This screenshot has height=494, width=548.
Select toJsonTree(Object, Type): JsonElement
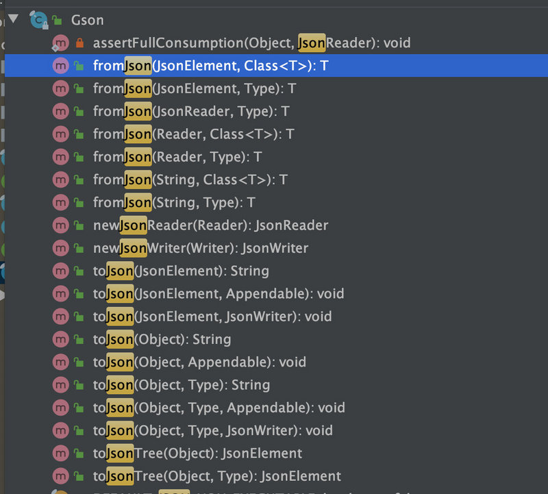point(206,476)
